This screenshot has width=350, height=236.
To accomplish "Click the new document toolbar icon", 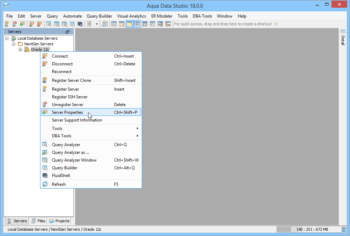I will click(89, 24).
